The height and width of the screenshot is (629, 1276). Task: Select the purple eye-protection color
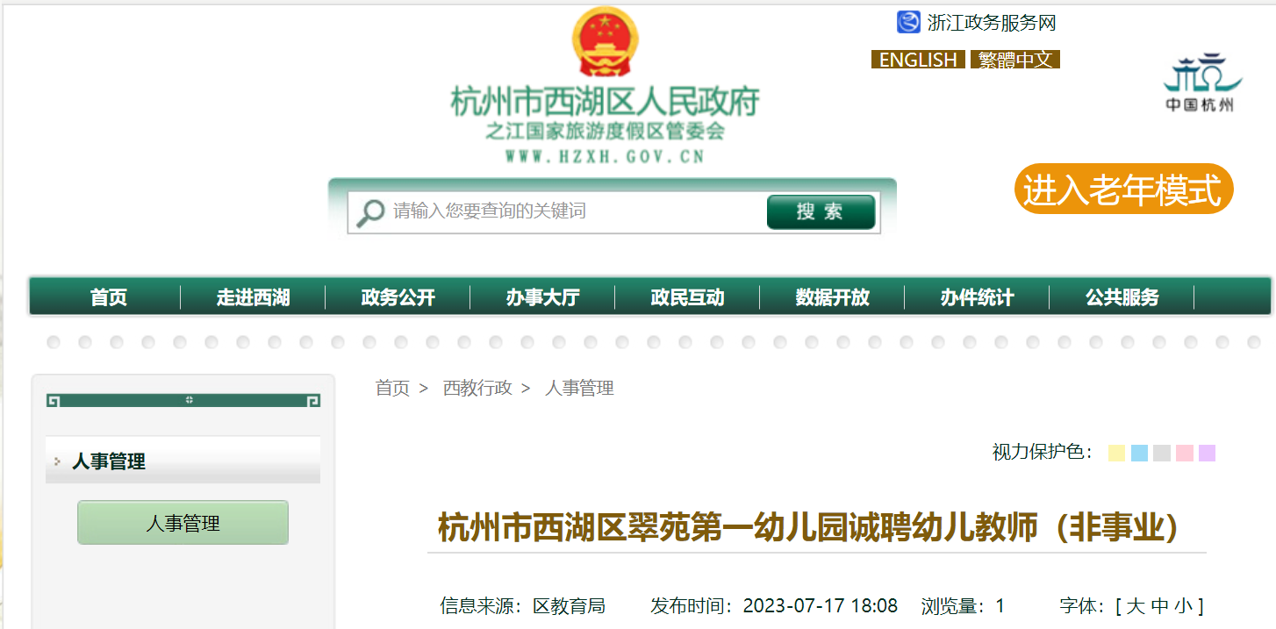click(x=1208, y=453)
